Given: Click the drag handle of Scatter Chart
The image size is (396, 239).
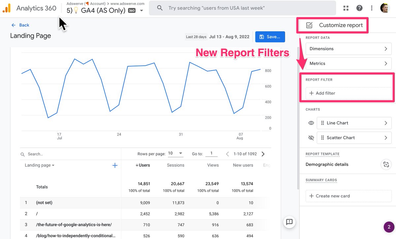Looking at the screenshot, I should click(x=322, y=138).
